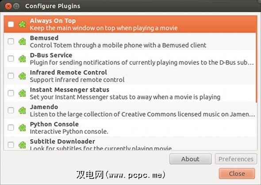
Task: Toggle the Jamendo plugin checkbox
Action: (11, 111)
